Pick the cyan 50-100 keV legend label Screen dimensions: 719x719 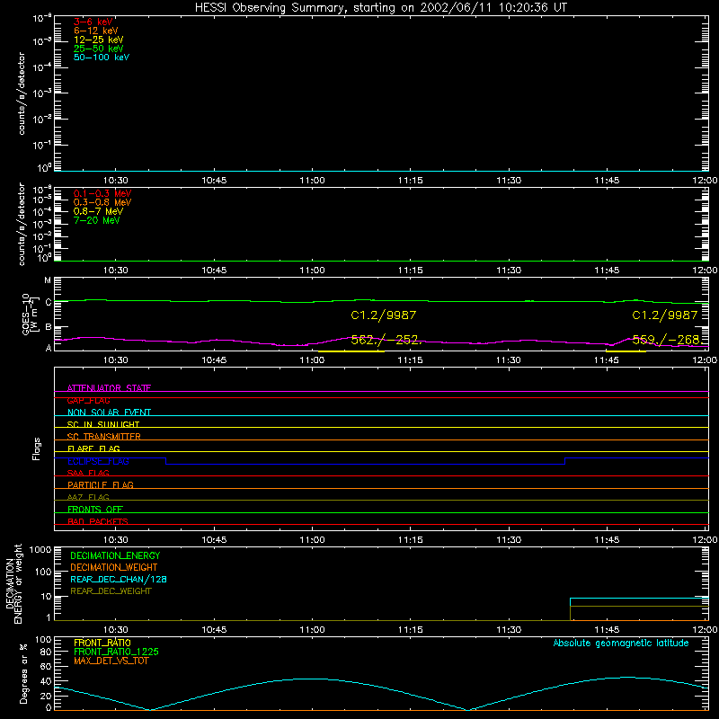(x=102, y=58)
